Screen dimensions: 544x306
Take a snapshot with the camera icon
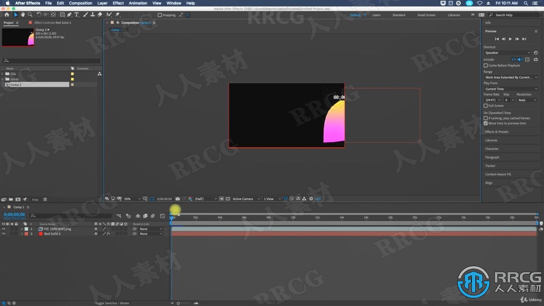point(177,199)
